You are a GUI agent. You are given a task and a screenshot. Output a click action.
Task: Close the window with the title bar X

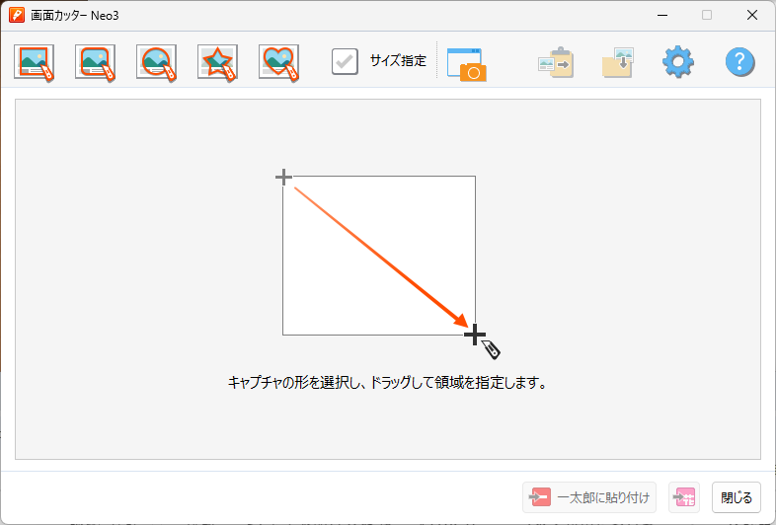coord(752,15)
